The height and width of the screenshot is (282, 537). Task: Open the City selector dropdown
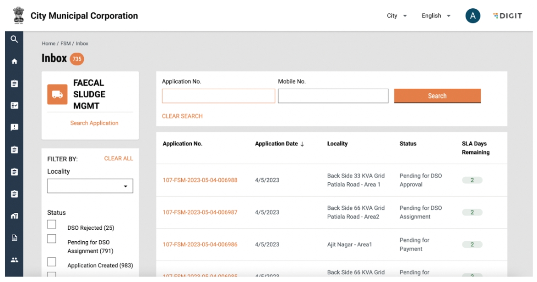click(396, 16)
